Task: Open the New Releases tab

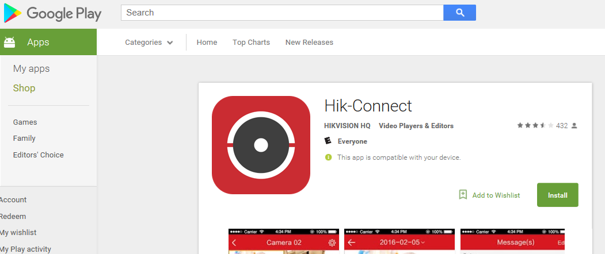Action: [x=310, y=43]
